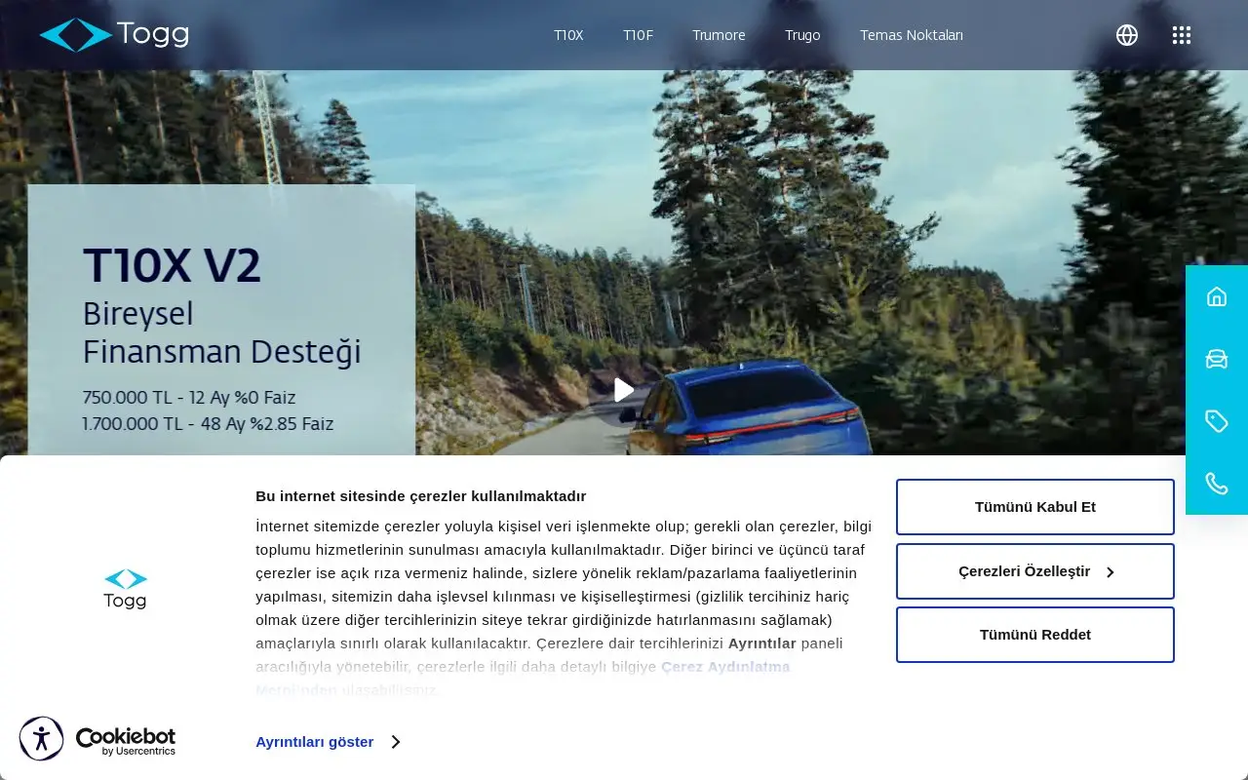Open the T10F menu item
This screenshot has width=1248, height=780.
click(x=638, y=35)
